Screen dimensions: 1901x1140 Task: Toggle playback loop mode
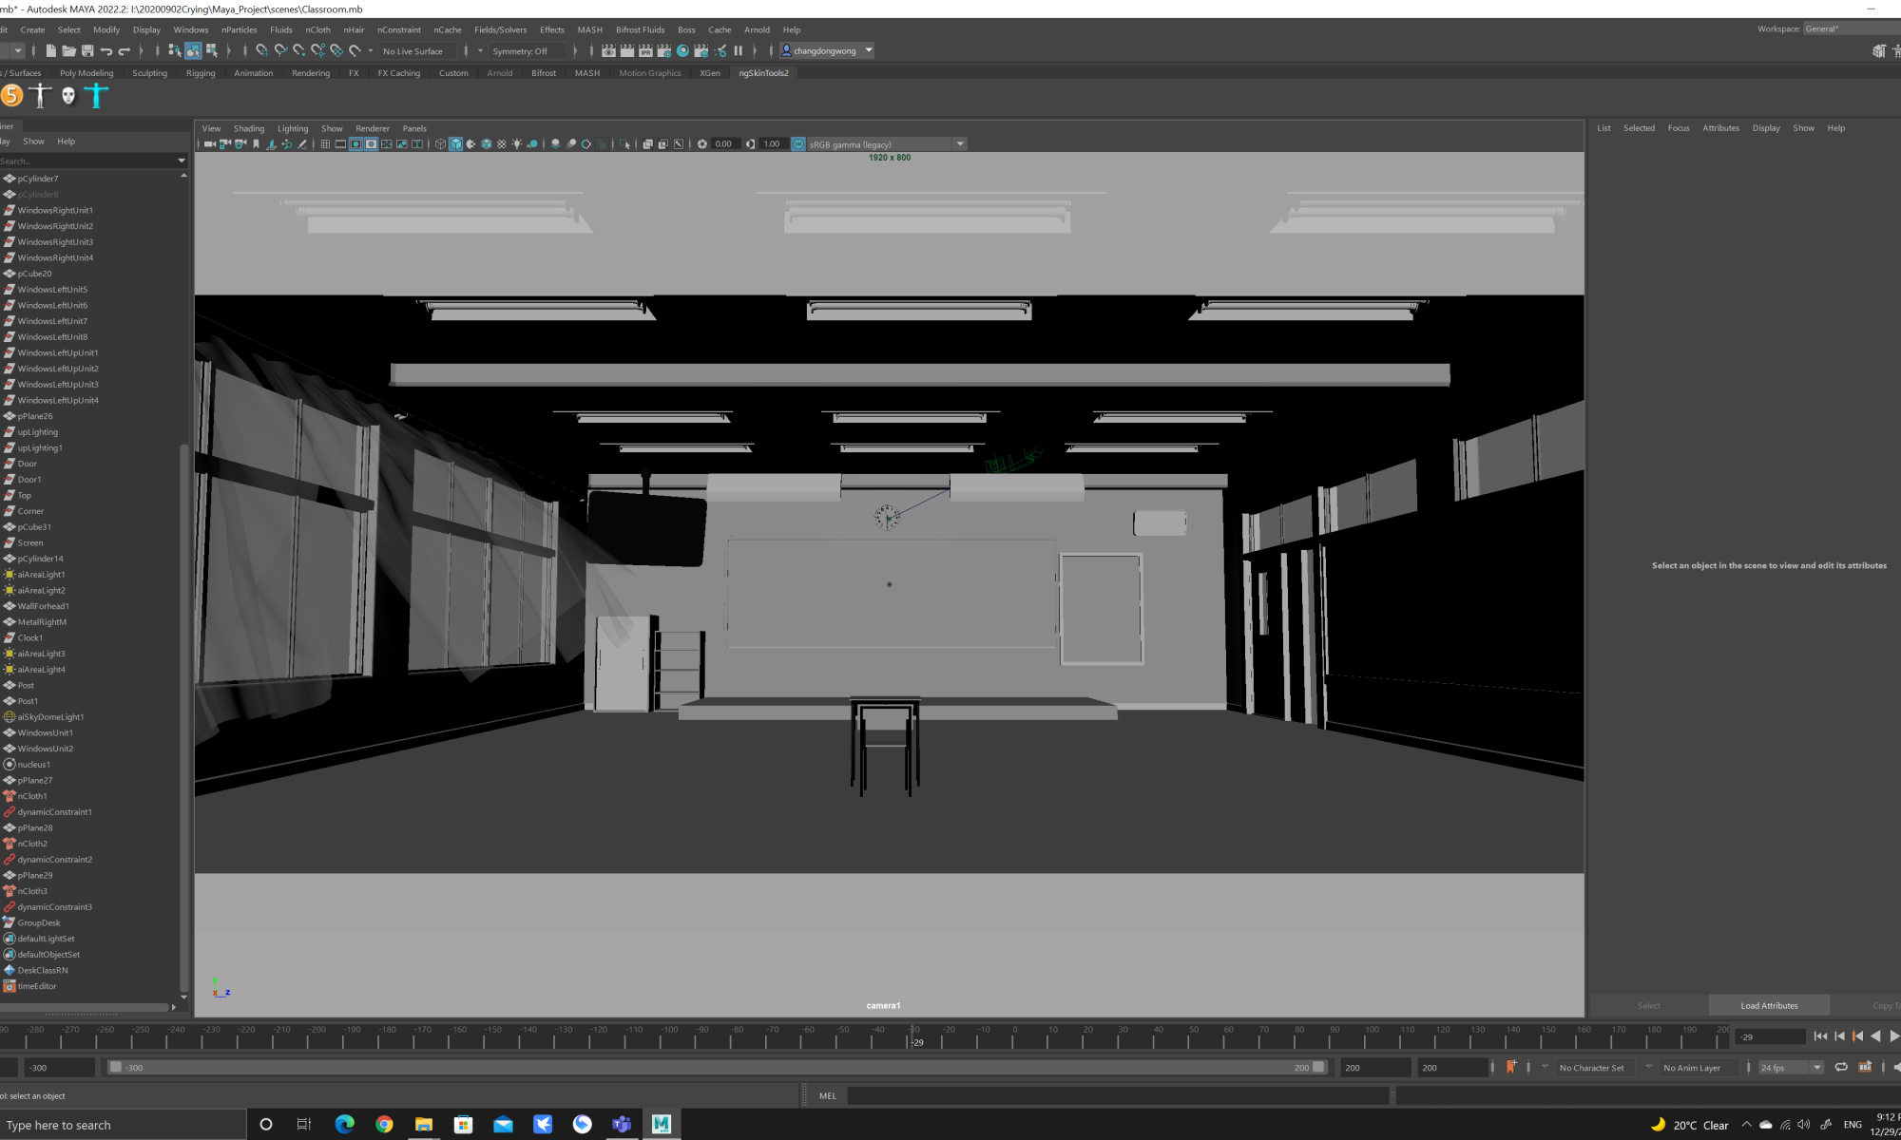pos(1841,1067)
